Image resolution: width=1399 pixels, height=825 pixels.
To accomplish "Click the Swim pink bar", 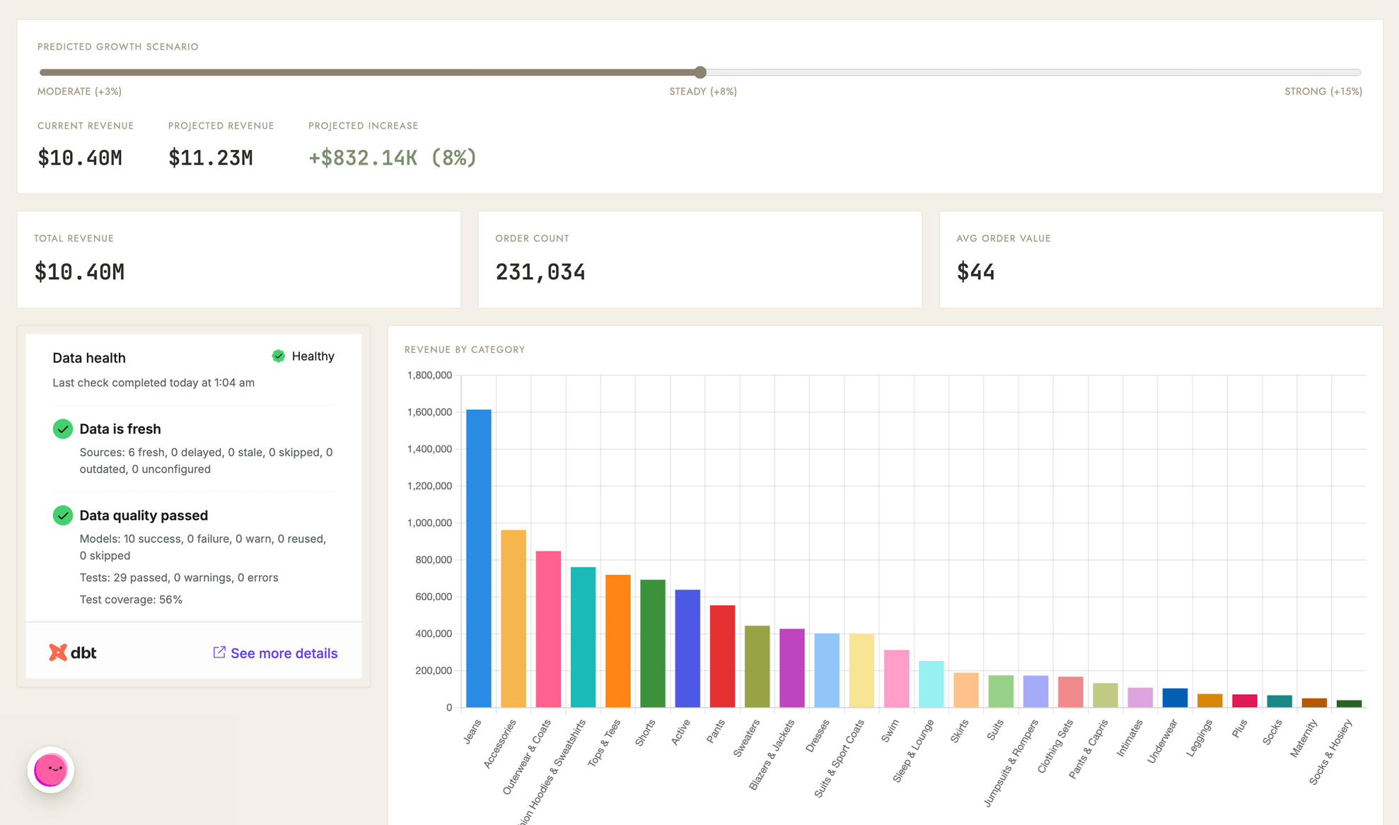I will click(897, 679).
